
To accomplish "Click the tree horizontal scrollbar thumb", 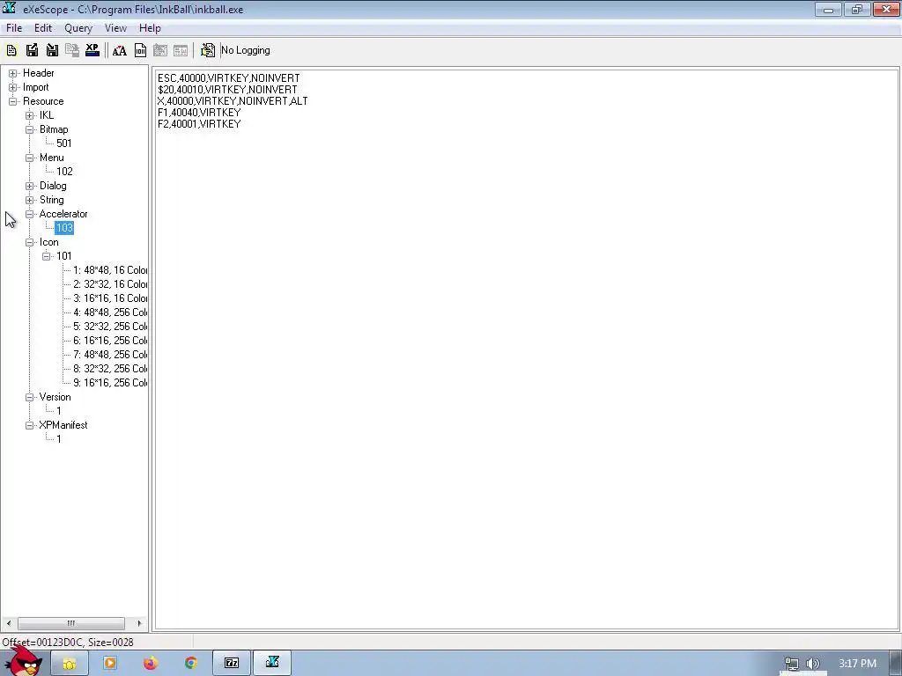I will 70,623.
